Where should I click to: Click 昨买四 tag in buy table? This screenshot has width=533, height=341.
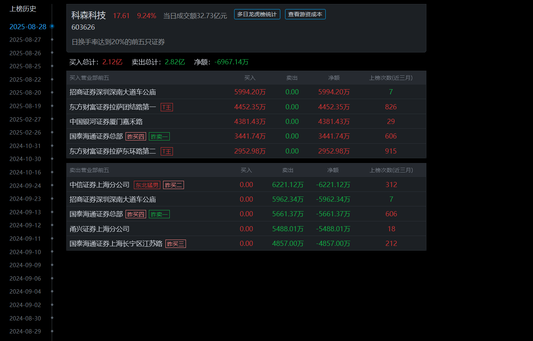[136, 137]
